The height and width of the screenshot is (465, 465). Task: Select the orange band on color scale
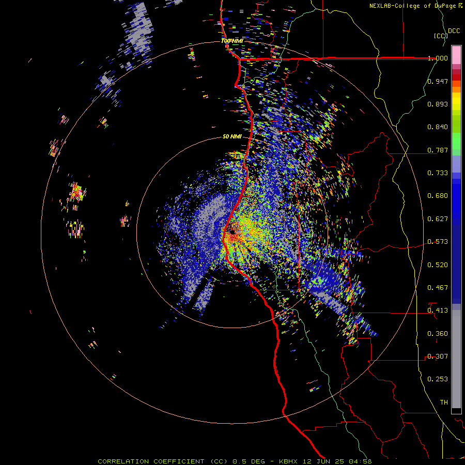pyautogui.click(x=456, y=89)
